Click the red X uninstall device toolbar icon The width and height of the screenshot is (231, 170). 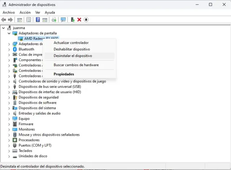click(79, 19)
